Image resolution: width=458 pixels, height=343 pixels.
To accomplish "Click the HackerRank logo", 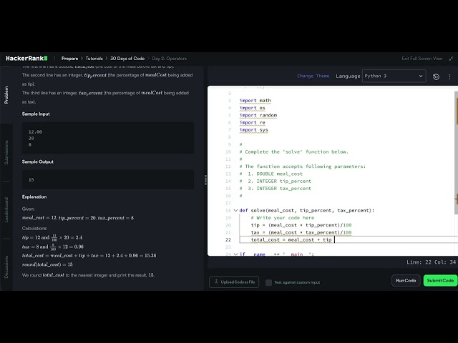I will pos(26,59).
